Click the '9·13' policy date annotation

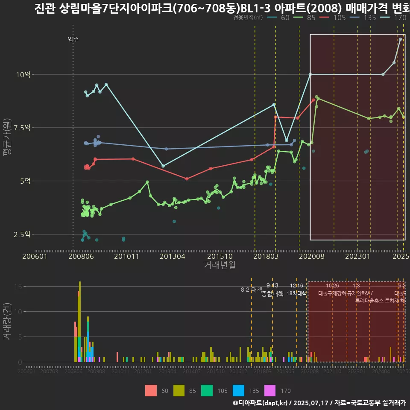tap(272, 286)
